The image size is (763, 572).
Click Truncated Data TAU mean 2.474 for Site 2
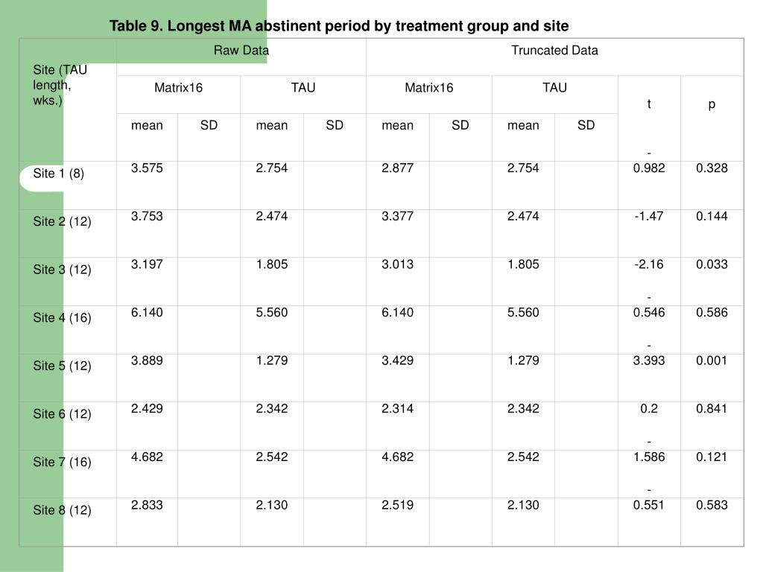click(x=524, y=216)
